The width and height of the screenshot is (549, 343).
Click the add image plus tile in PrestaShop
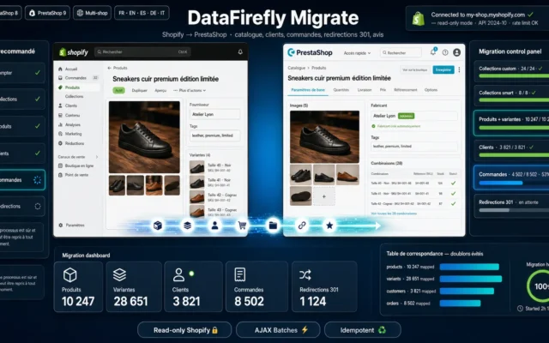(324, 196)
